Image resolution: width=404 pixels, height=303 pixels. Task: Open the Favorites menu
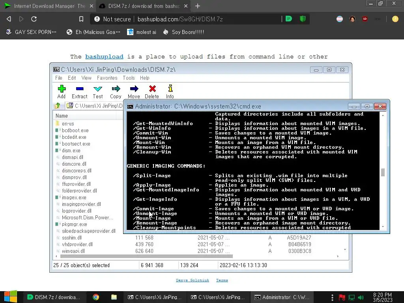(107, 78)
